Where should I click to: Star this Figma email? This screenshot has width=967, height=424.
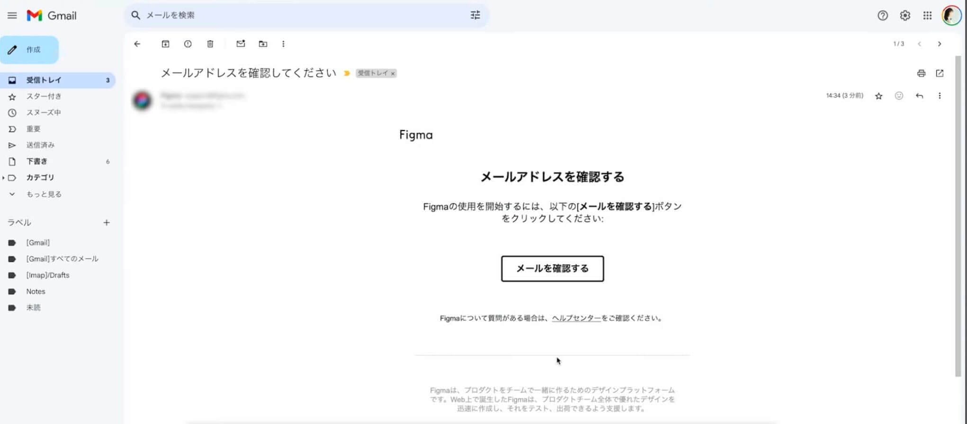click(x=879, y=96)
